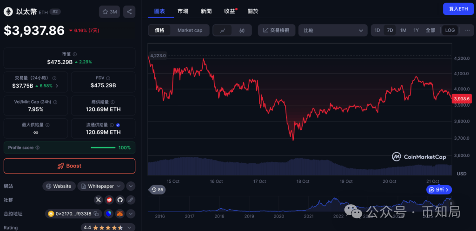
Task: Select the 價格 chart mode
Action: (160, 30)
